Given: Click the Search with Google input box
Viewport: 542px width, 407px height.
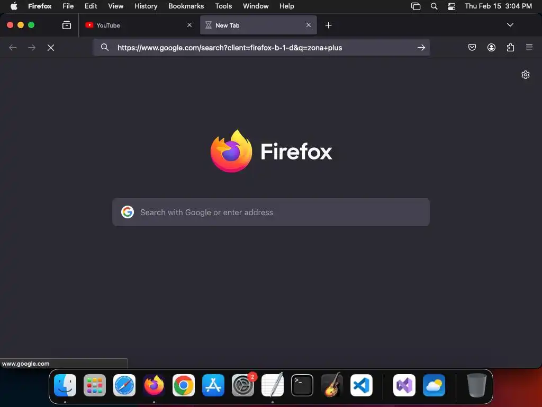Looking at the screenshot, I should 271,212.
